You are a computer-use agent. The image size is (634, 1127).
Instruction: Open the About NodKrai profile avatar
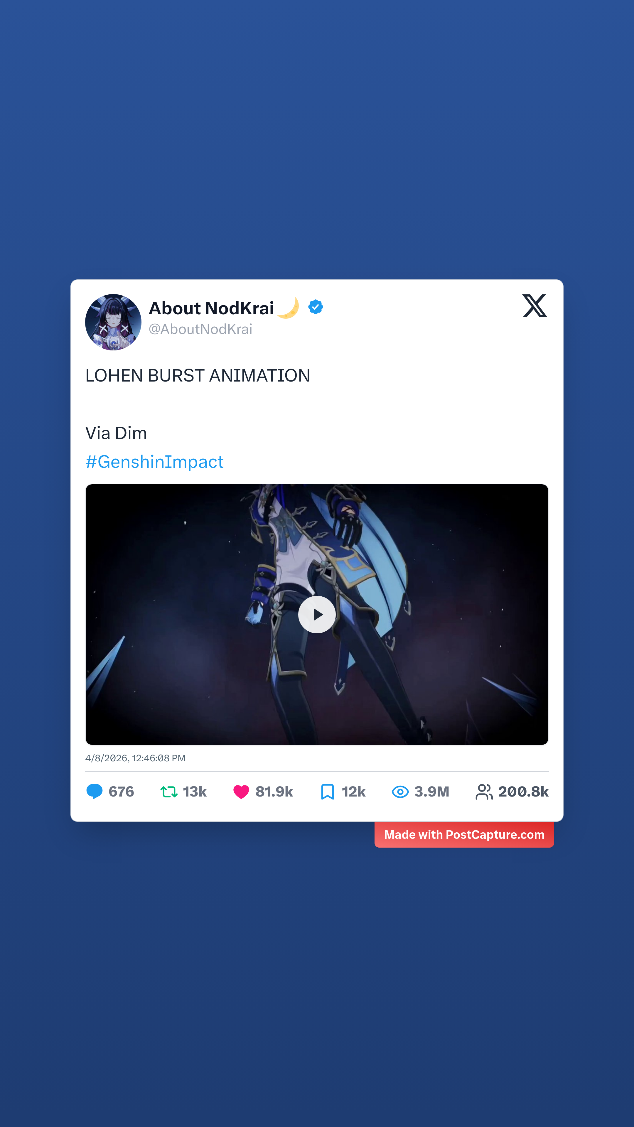pyautogui.click(x=113, y=322)
